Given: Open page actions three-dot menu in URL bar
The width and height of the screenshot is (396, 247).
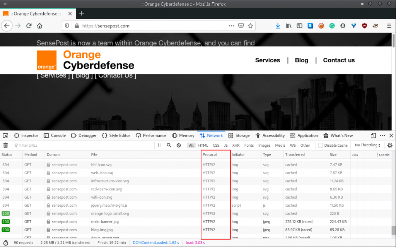Looking at the screenshot, I should click(x=231, y=26).
